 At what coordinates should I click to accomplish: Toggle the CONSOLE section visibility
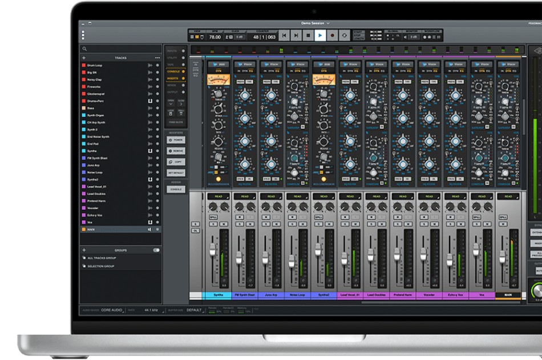tap(183, 71)
